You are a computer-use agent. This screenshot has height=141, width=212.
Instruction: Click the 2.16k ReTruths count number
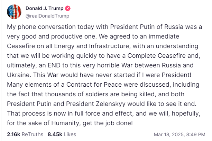tap(13, 134)
